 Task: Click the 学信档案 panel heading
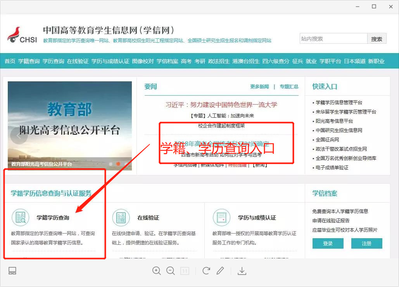tap(325, 193)
